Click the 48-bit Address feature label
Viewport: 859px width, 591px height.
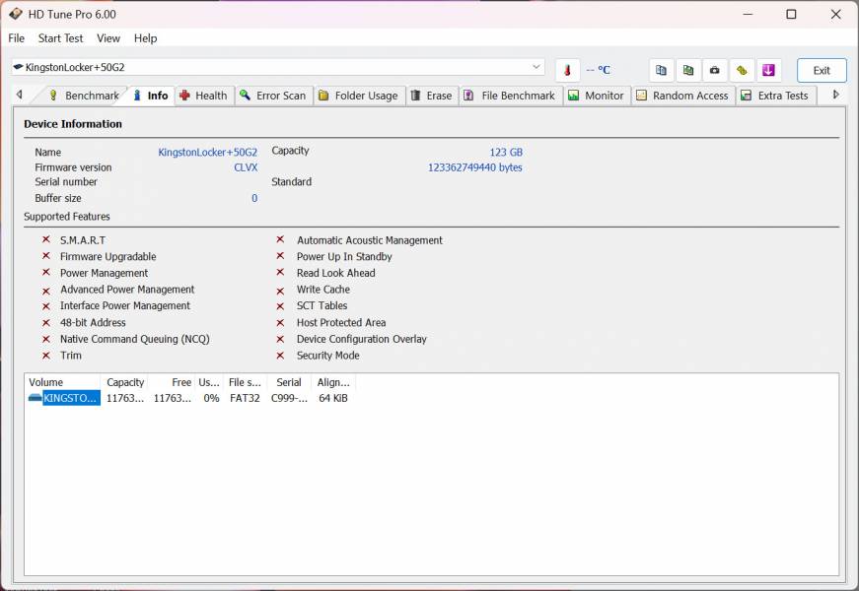click(x=93, y=322)
